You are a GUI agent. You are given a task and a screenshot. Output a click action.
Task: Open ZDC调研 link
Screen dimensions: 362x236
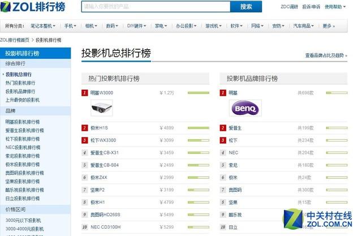[x=289, y=7]
